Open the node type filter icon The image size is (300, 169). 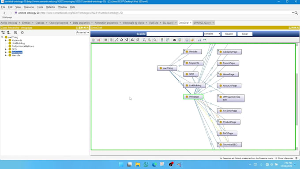[x=162, y=40]
